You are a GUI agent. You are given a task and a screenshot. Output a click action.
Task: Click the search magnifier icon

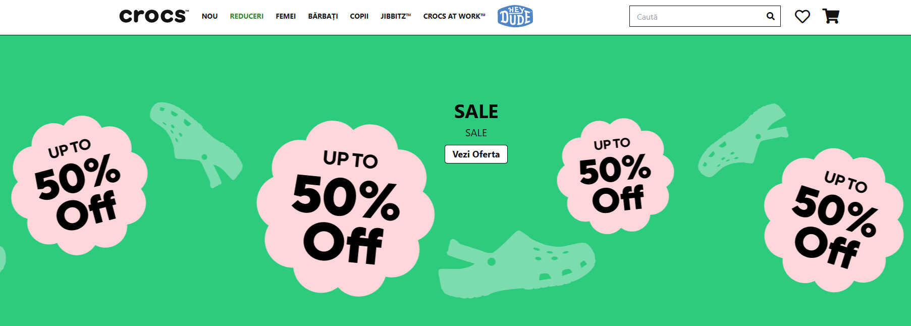[x=770, y=16]
